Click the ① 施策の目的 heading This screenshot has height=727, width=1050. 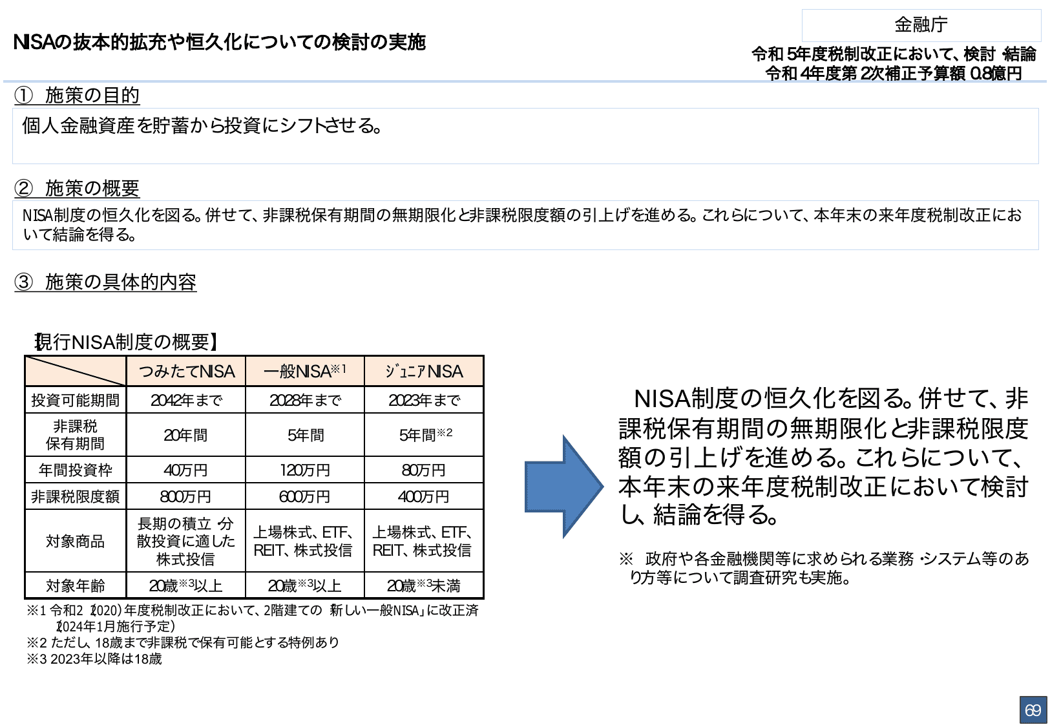[x=78, y=96]
